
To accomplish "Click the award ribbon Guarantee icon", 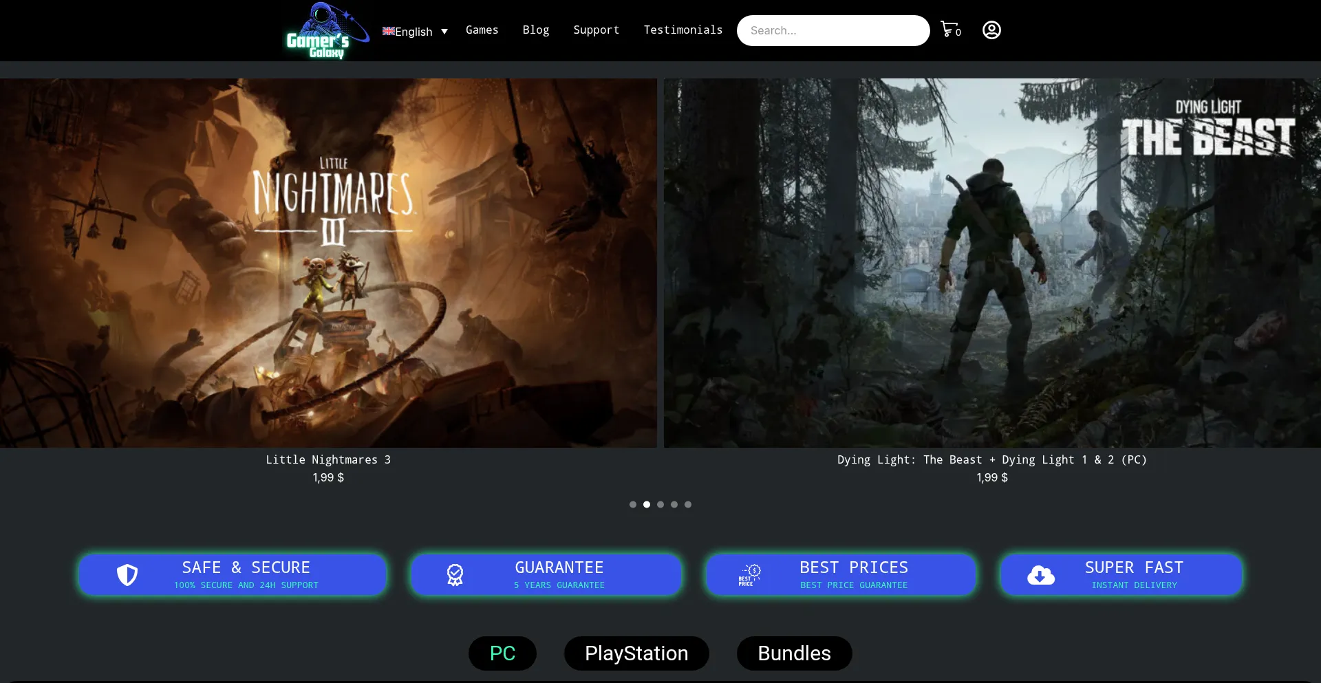I will pyautogui.click(x=455, y=575).
